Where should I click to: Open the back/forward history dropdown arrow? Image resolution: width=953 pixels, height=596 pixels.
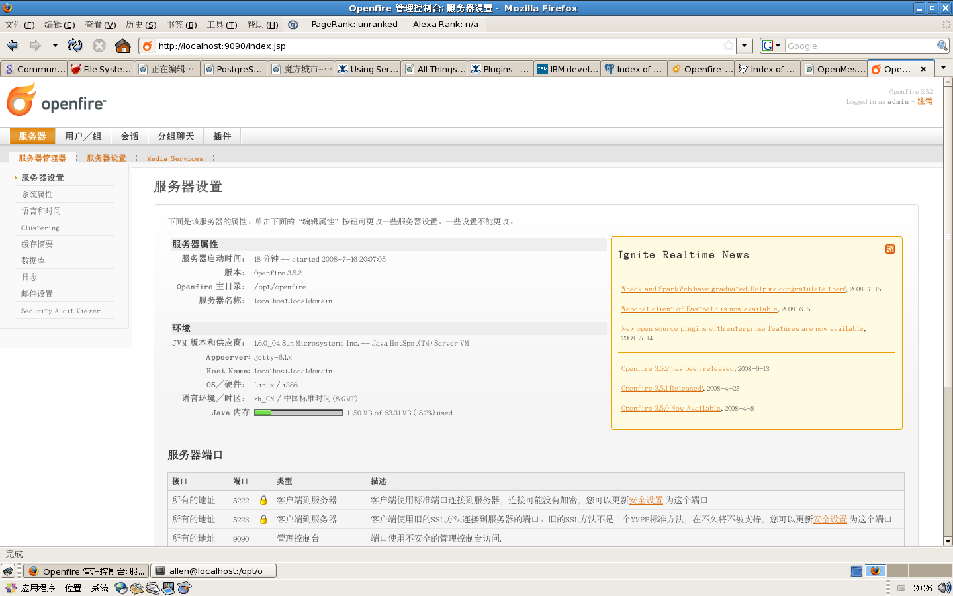(55, 46)
